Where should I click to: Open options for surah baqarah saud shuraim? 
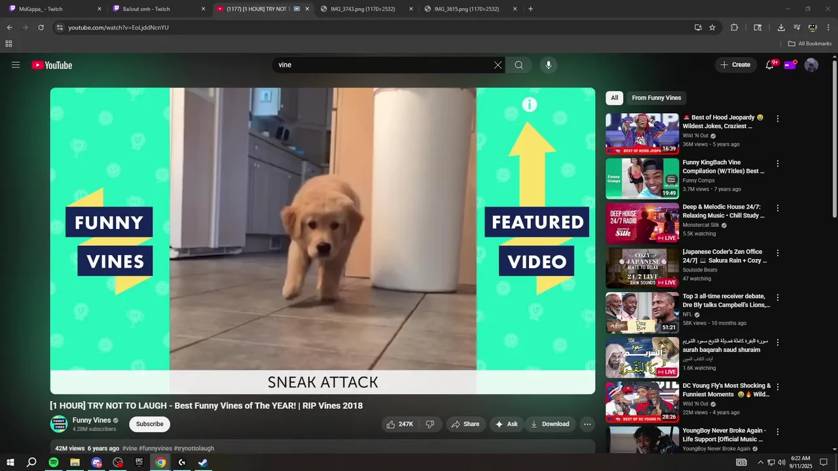pyautogui.click(x=778, y=342)
